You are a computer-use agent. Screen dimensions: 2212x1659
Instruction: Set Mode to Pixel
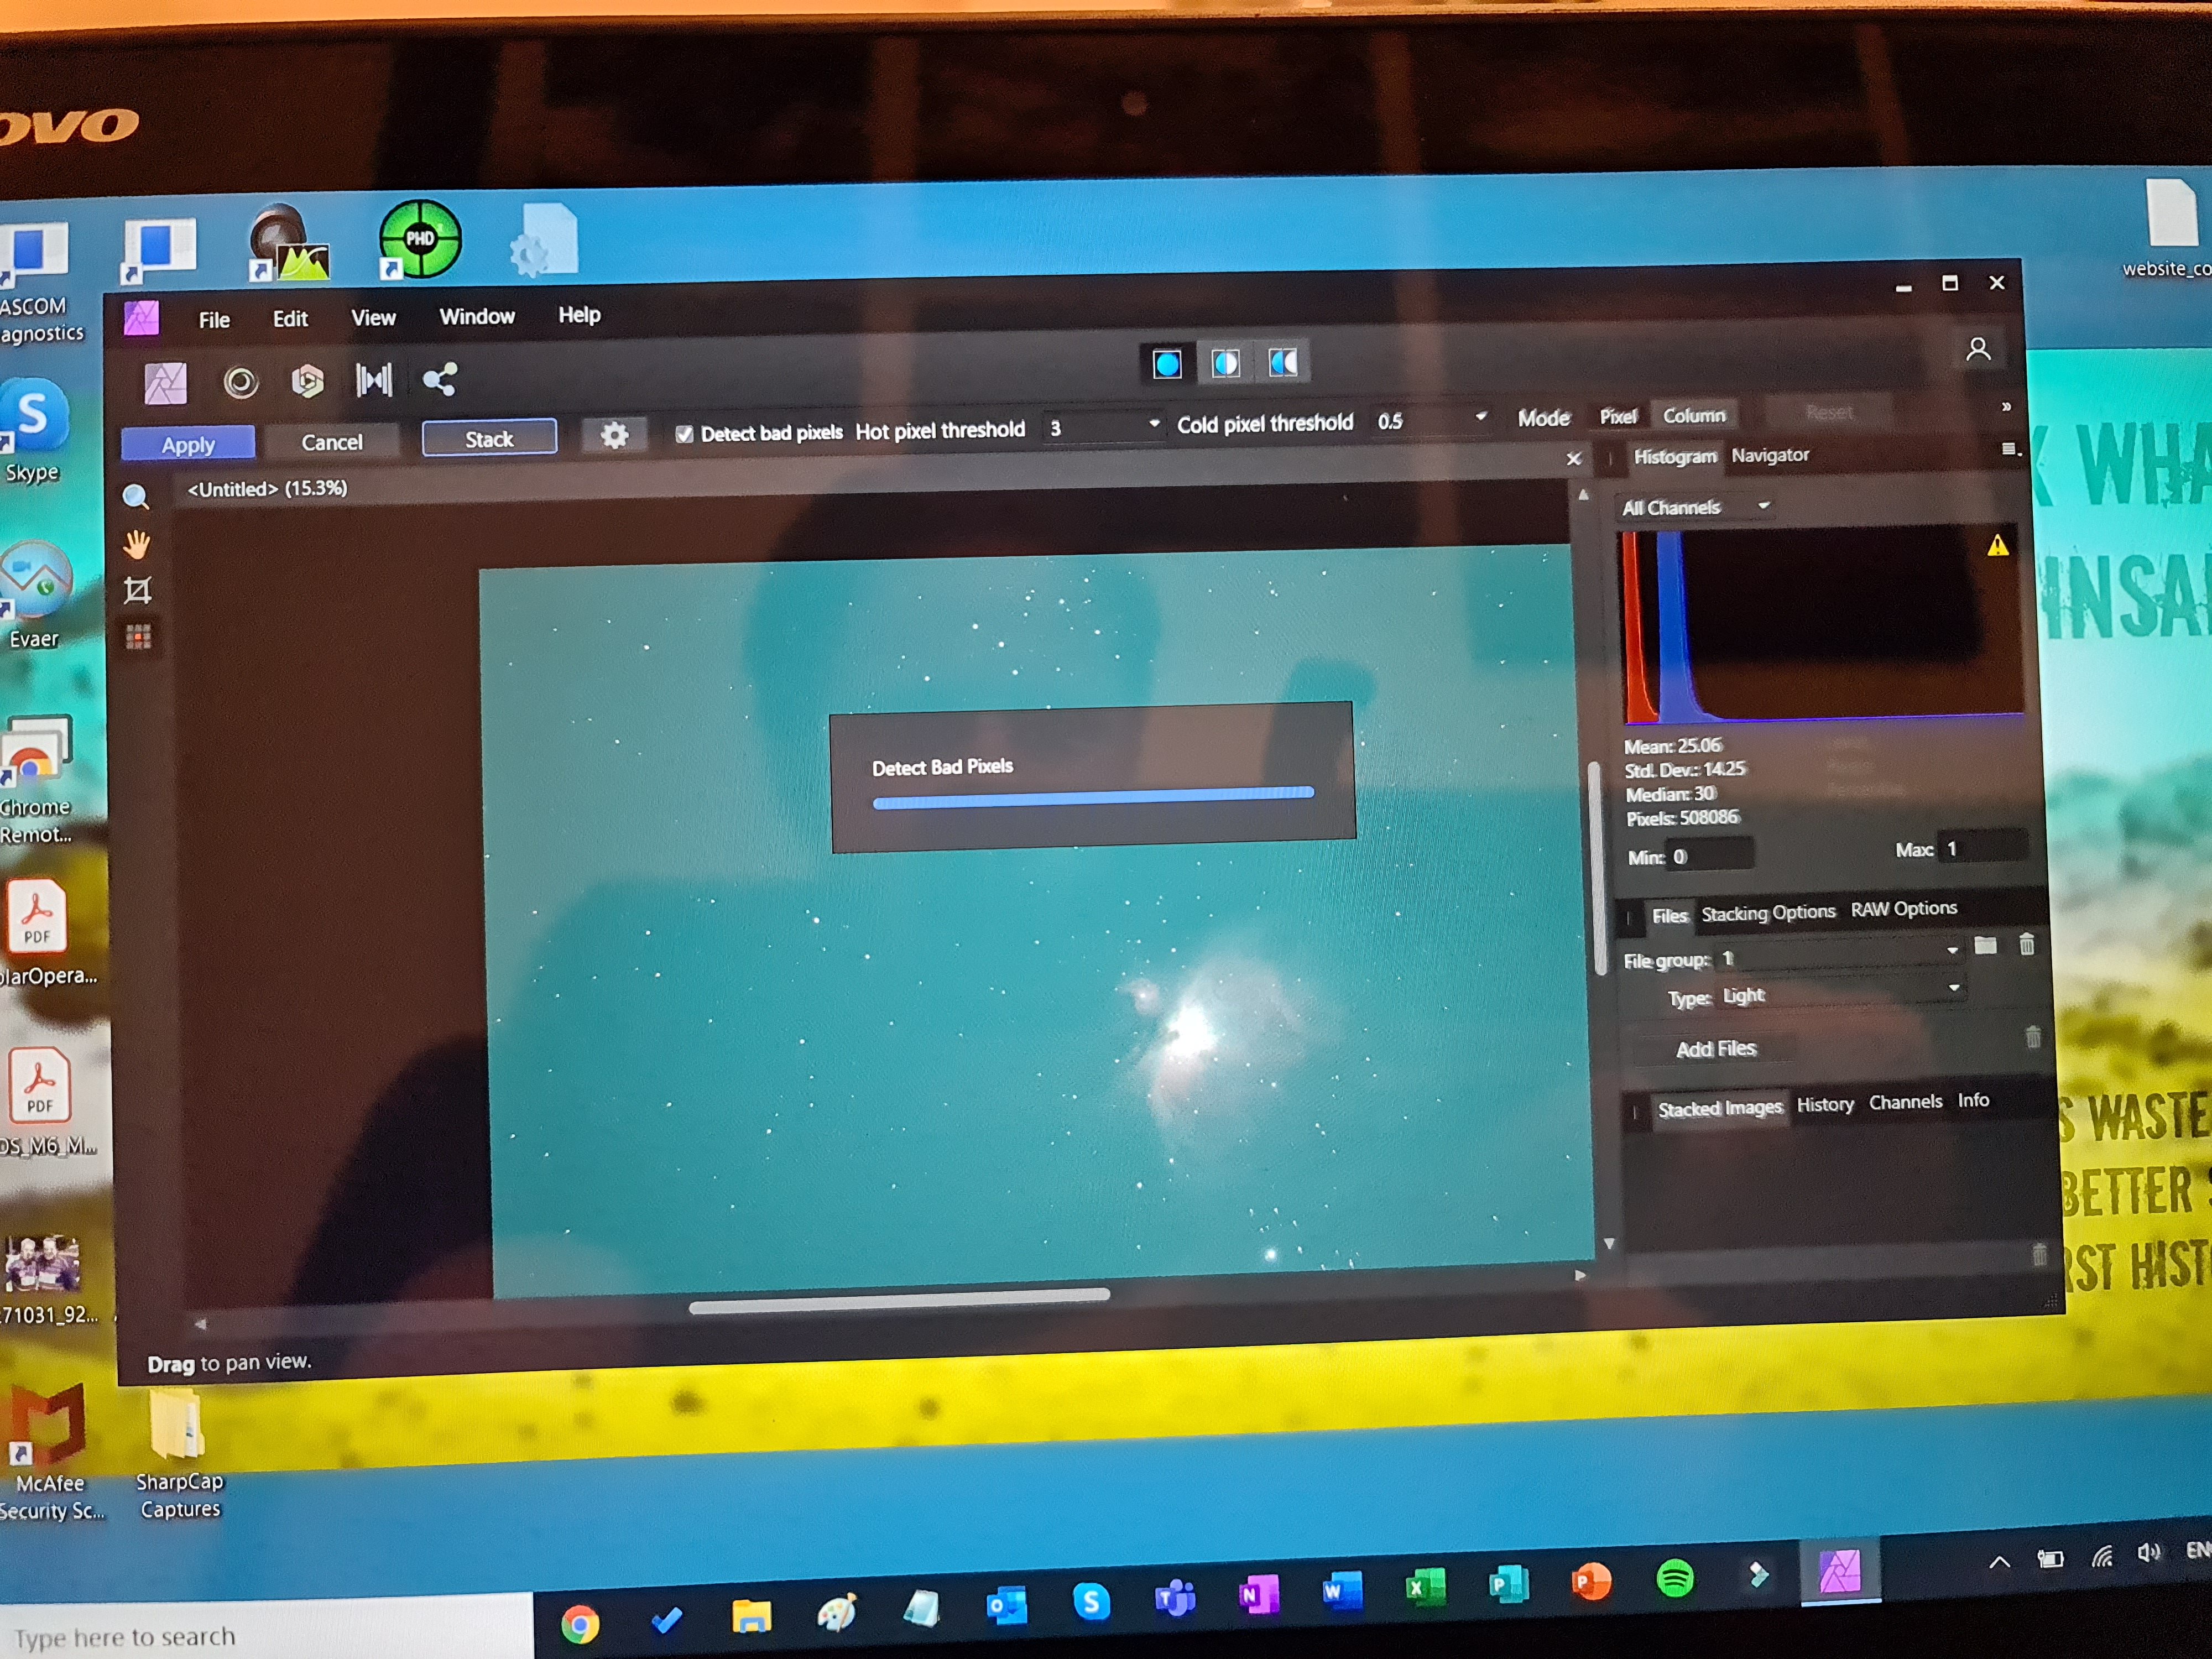1617,417
